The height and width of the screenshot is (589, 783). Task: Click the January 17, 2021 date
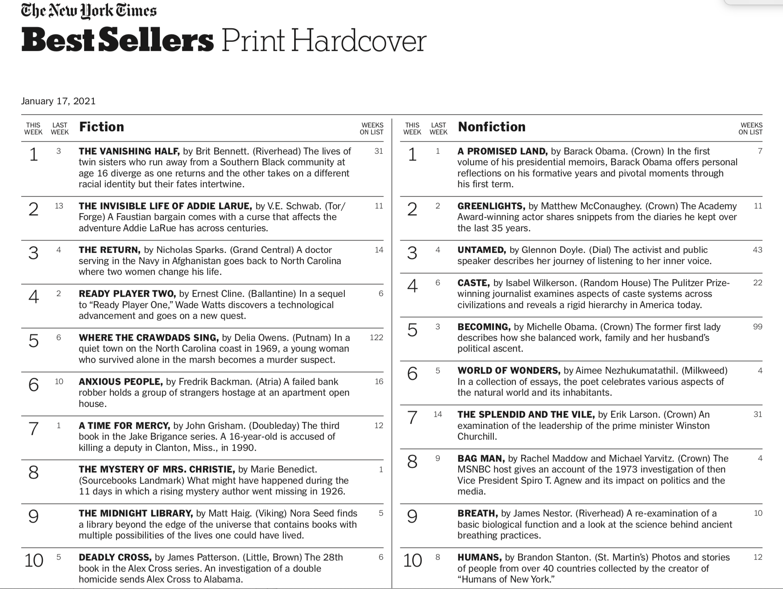[x=58, y=101]
